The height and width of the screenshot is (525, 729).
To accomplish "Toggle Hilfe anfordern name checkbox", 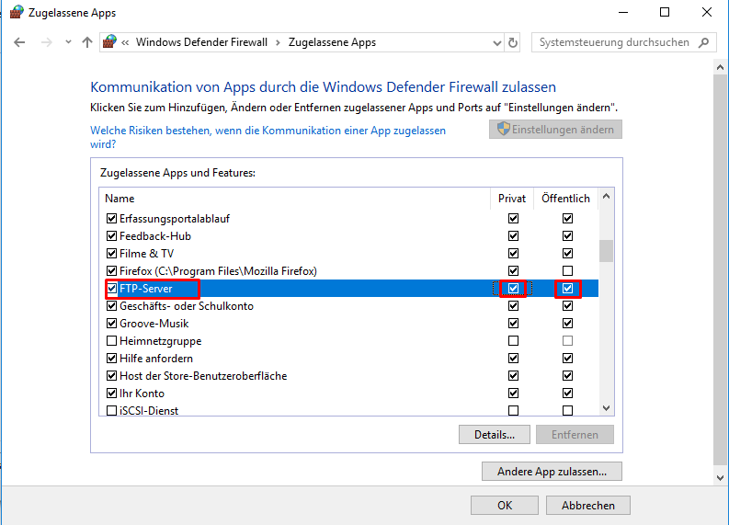I will point(111,358).
